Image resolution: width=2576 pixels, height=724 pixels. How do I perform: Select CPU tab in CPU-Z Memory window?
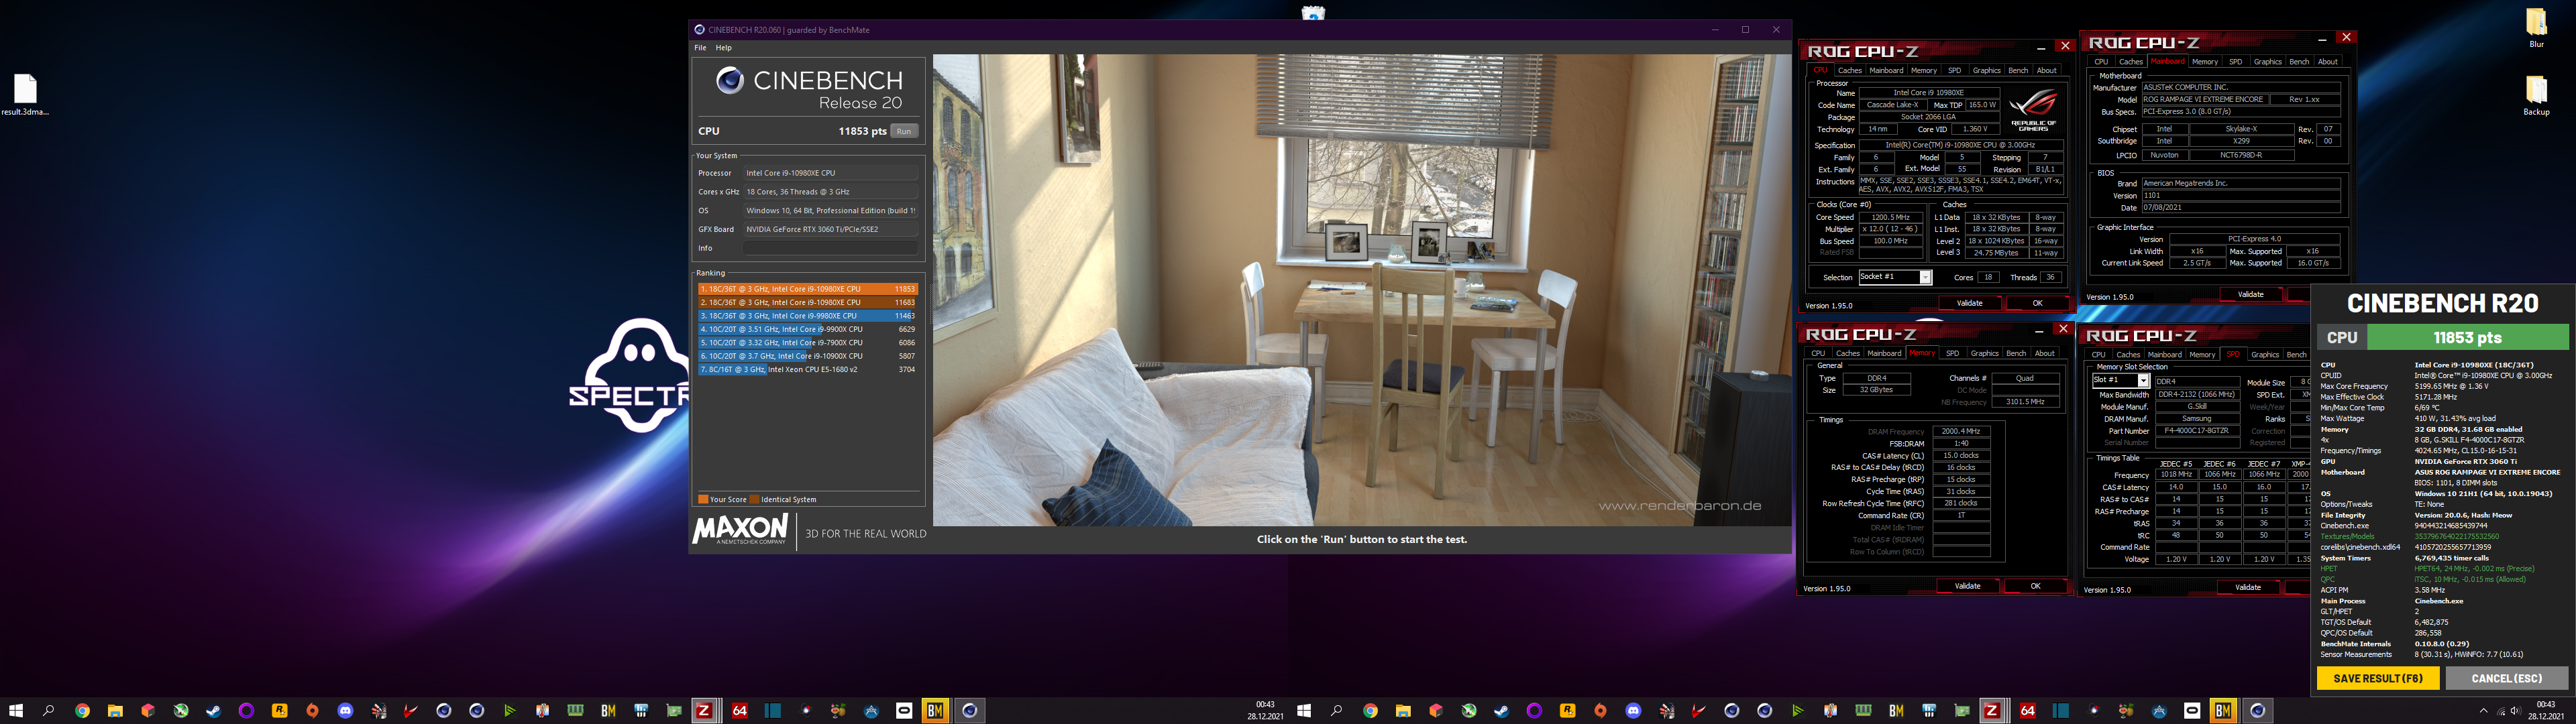pos(1818,353)
